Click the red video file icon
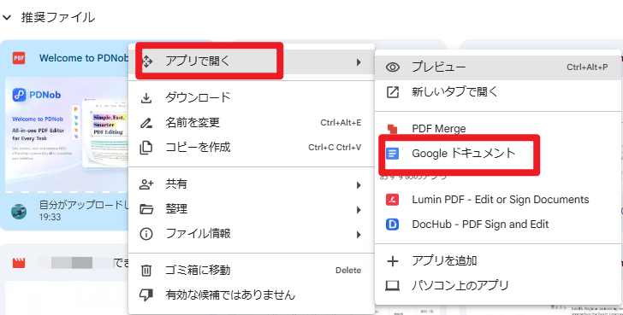The height and width of the screenshot is (315, 623). 19,263
